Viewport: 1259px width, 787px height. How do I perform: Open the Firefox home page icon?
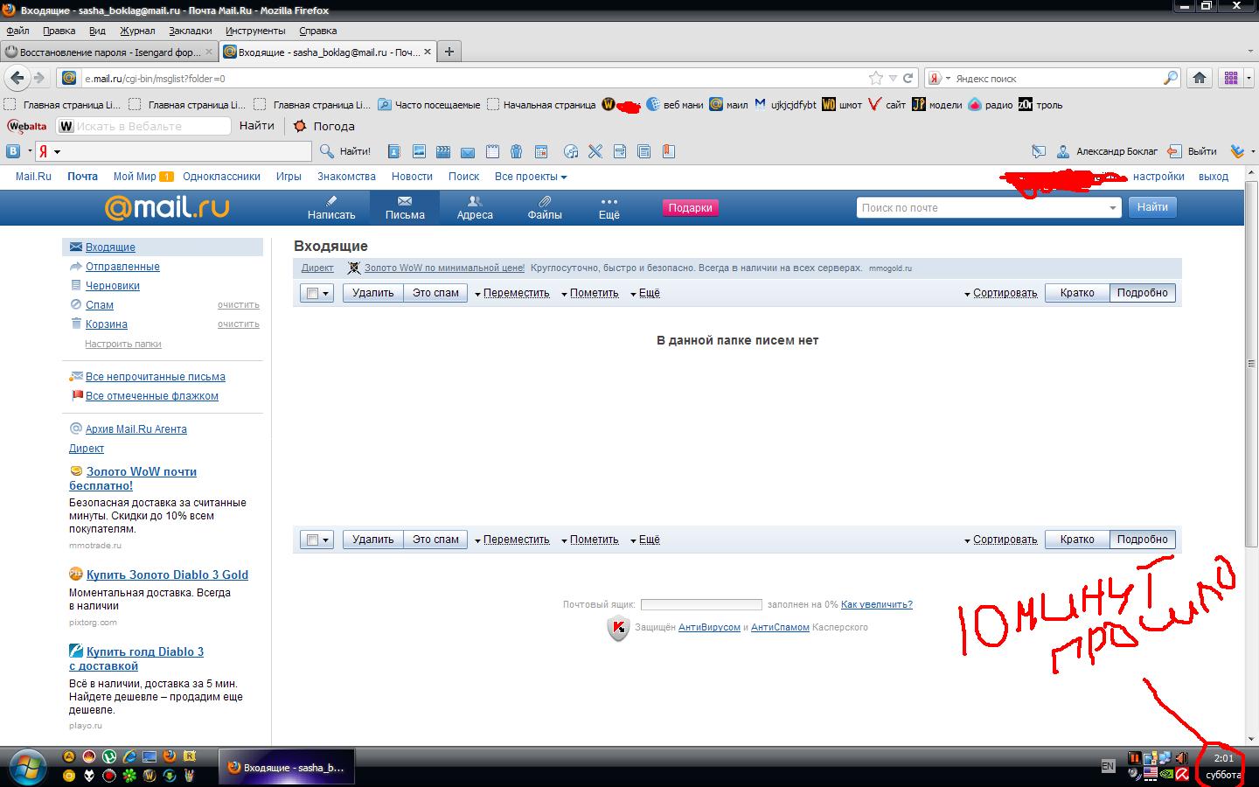(x=1200, y=78)
